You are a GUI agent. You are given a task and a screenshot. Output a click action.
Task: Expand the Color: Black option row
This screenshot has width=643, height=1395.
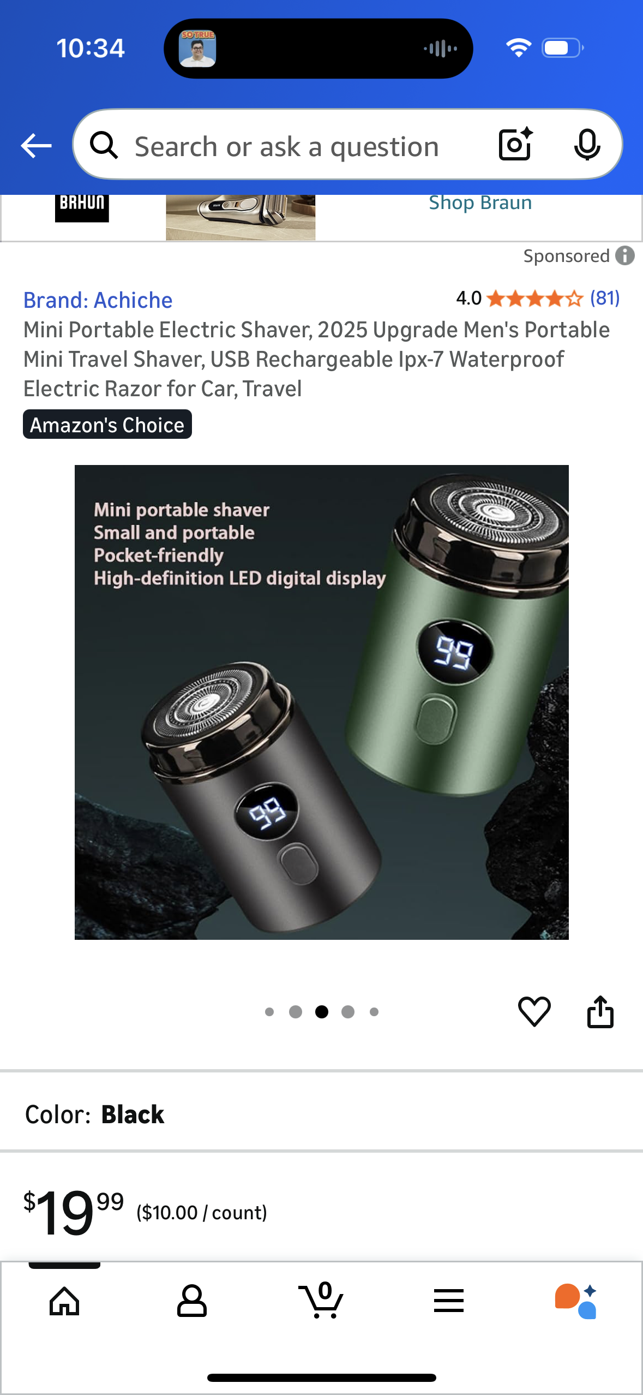coord(321,1114)
